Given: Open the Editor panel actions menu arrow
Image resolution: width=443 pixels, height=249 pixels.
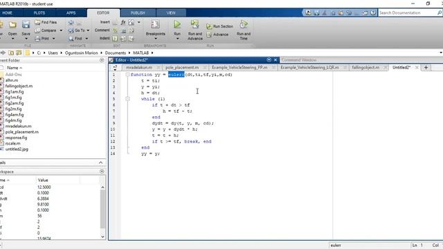Looking at the screenshot, I should point(269,60).
